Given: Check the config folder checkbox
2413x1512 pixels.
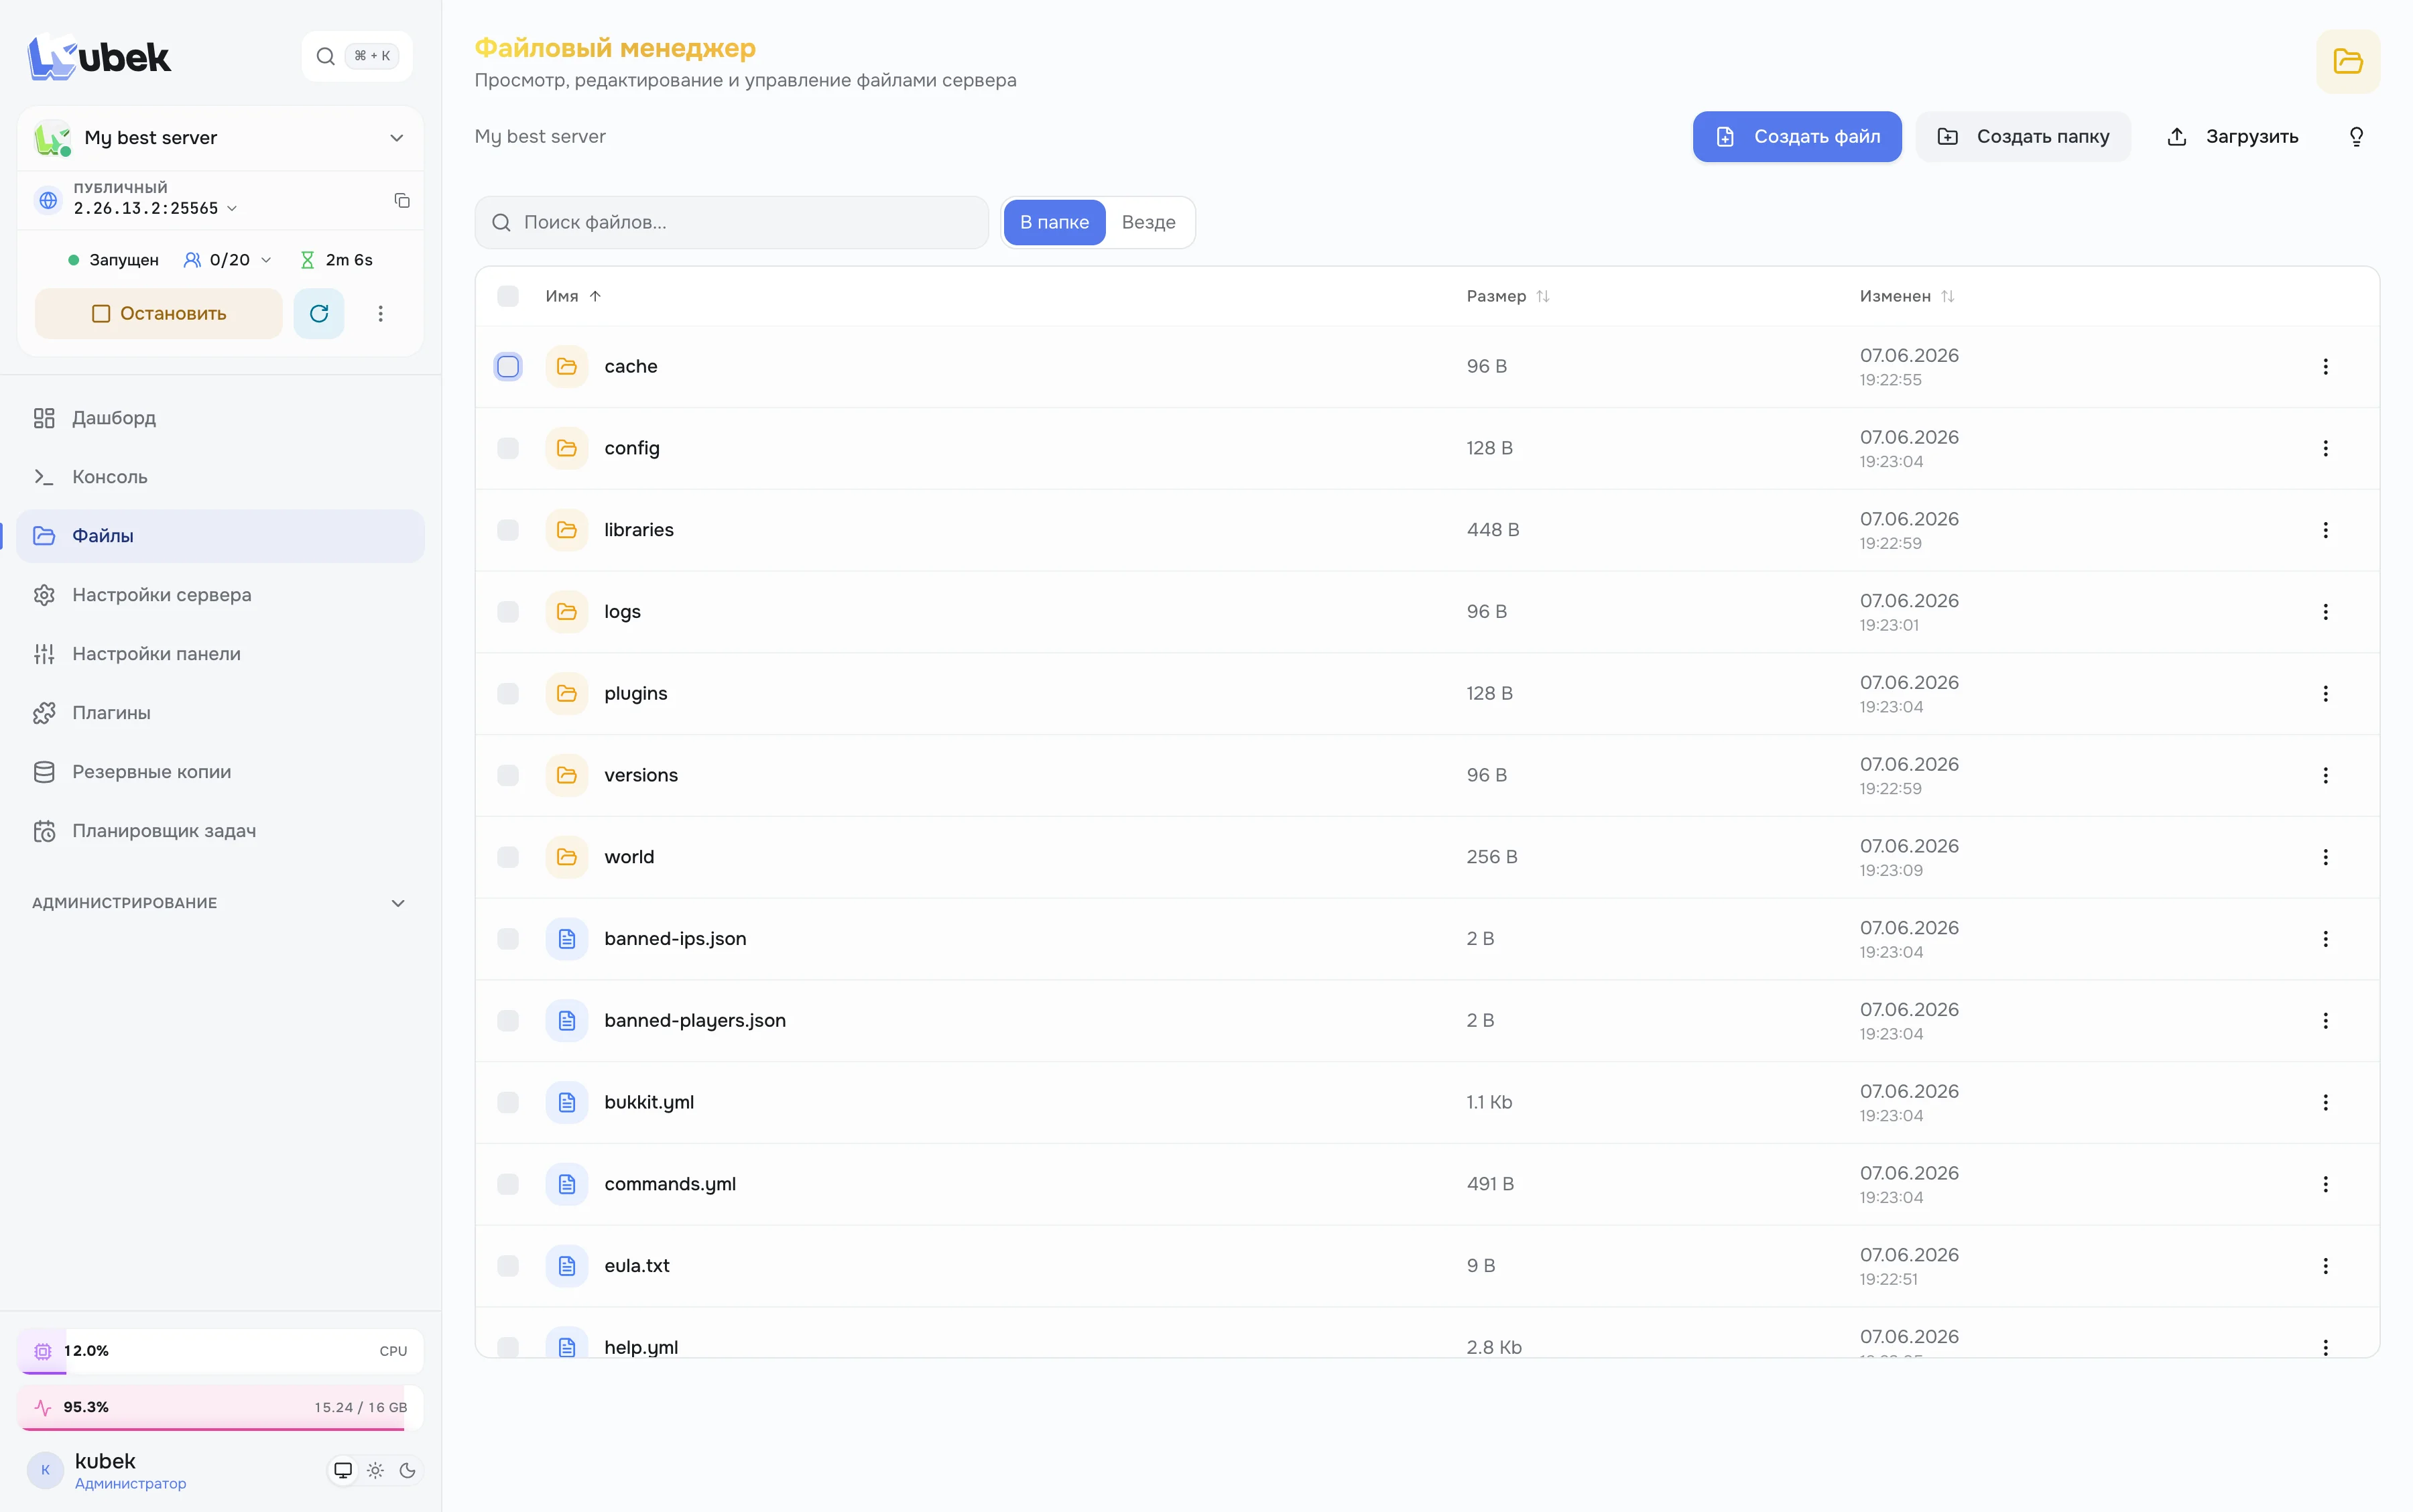Looking at the screenshot, I should (508, 449).
